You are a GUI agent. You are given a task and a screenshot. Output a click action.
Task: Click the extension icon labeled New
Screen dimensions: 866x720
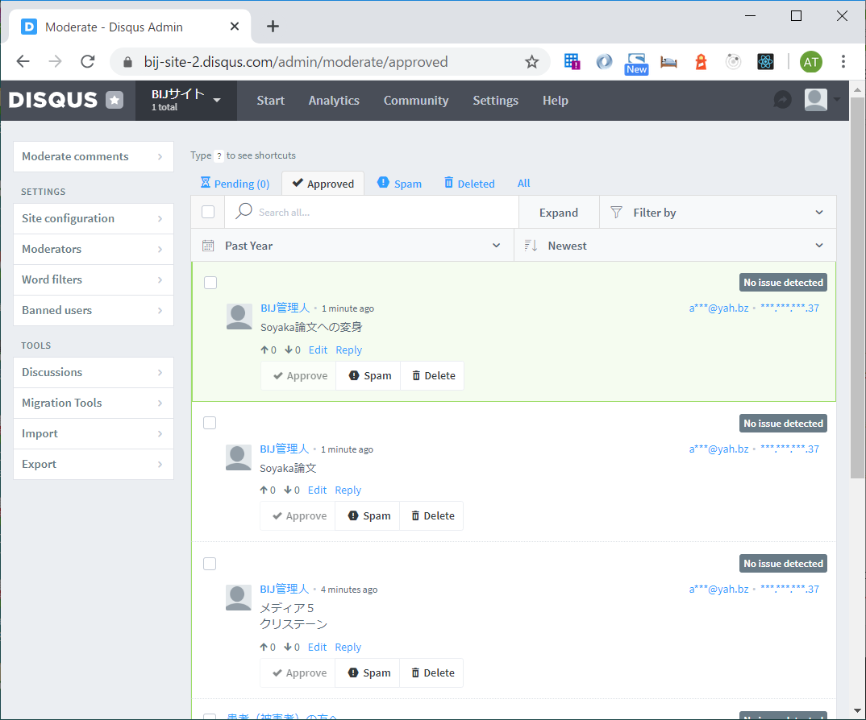pos(636,64)
